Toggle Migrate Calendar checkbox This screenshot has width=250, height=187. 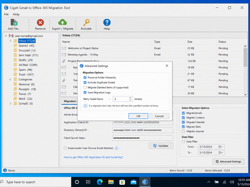(183, 122)
